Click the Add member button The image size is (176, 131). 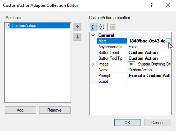(20, 110)
